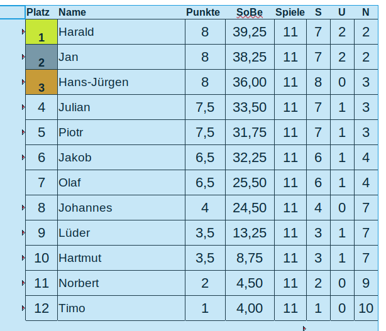Viewport: 386px width, 331px height.
Task: Select the Hans-Jürgen name cell
Action: coord(121,82)
